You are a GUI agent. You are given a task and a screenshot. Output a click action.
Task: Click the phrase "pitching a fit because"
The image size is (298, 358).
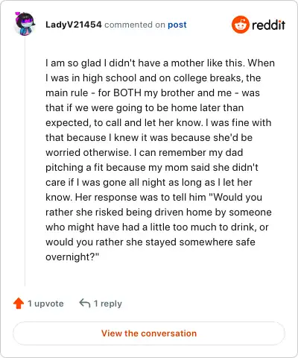pyautogui.click(x=95, y=168)
